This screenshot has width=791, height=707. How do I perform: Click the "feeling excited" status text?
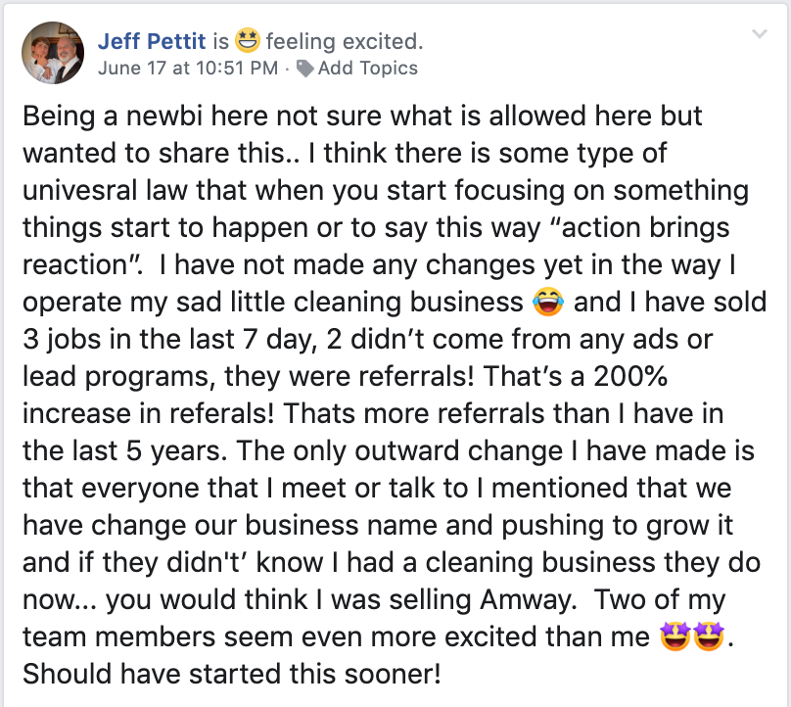pos(345,41)
